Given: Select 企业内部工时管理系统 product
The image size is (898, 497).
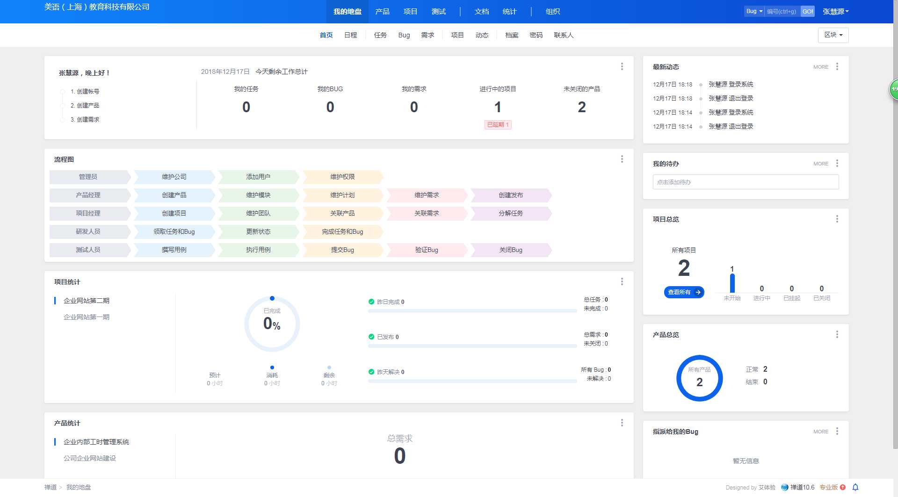Looking at the screenshot, I should tap(96, 442).
